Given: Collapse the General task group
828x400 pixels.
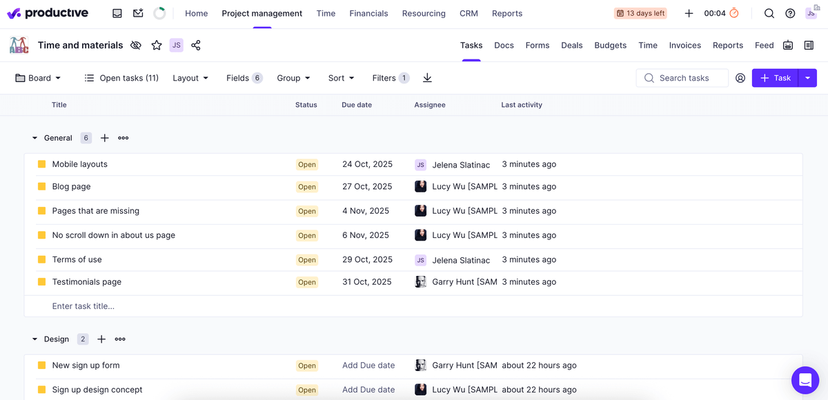Looking at the screenshot, I should coord(34,137).
